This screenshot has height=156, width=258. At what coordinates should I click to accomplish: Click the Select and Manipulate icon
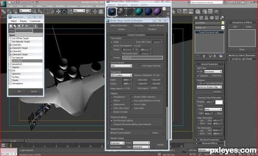pos(95,11)
